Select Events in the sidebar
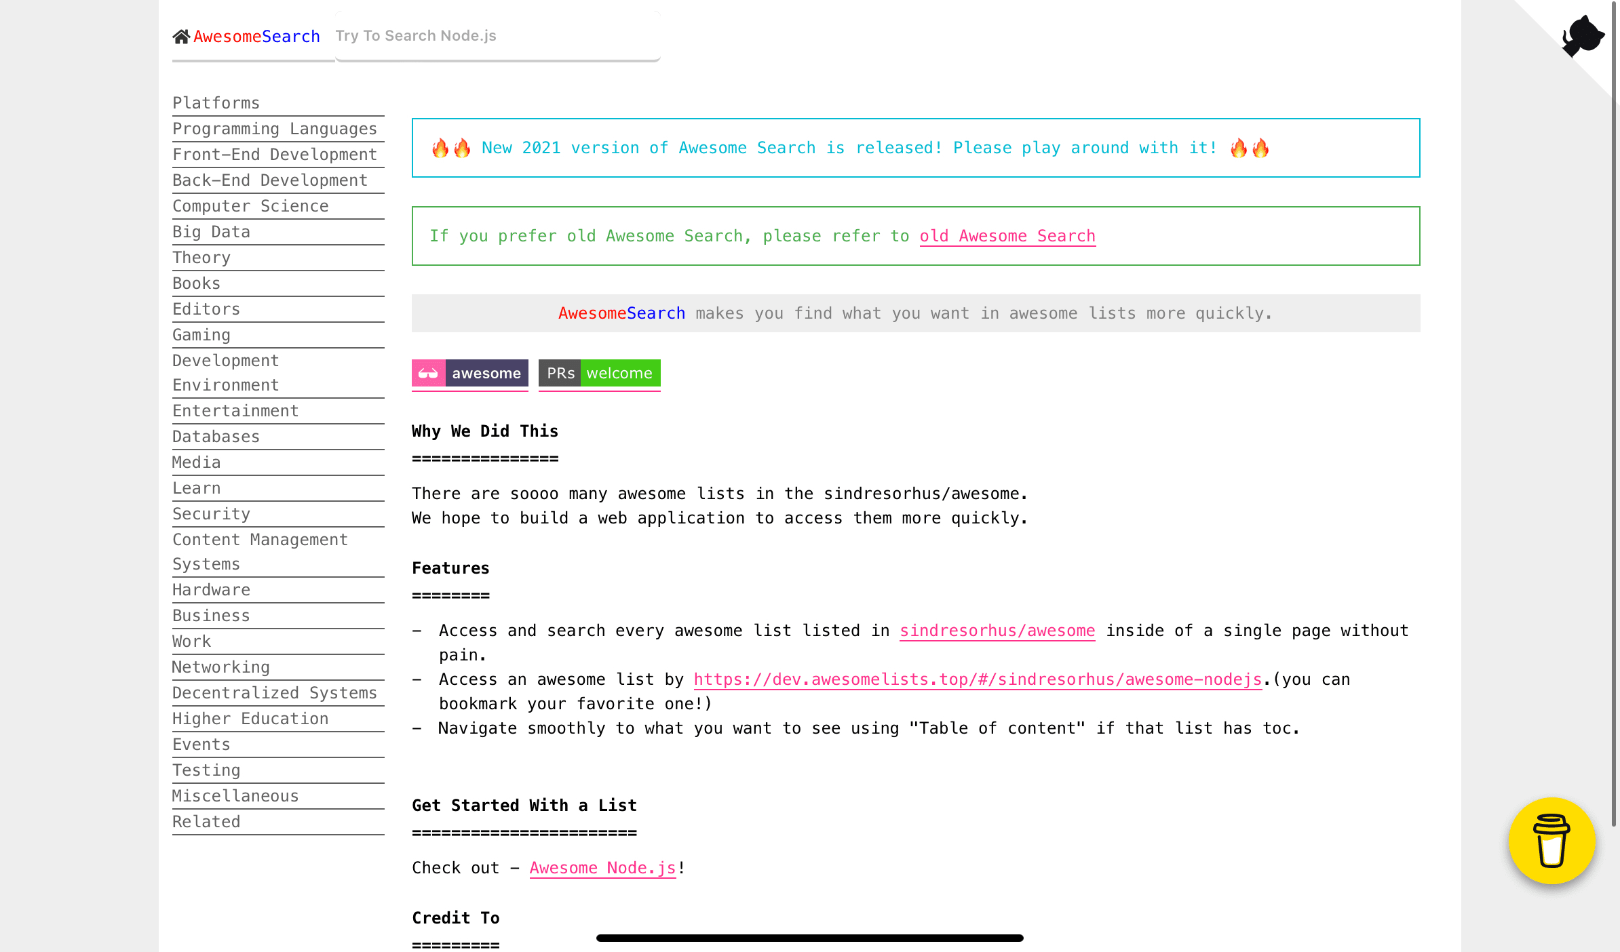This screenshot has width=1620, height=952. 278,745
